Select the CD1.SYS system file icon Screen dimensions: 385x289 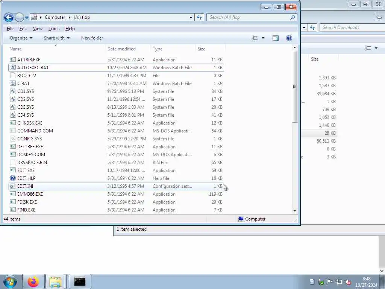click(x=13, y=91)
